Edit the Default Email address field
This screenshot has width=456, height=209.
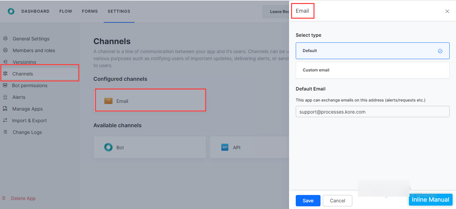(372, 112)
